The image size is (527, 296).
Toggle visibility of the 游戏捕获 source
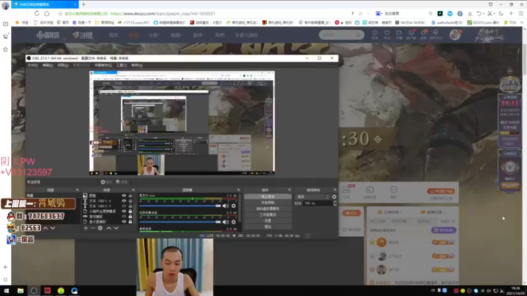click(x=124, y=216)
